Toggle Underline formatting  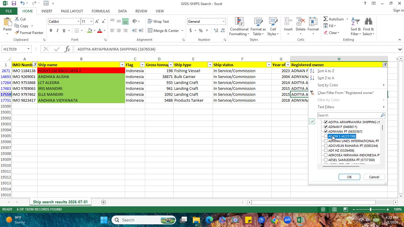tap(64, 30)
